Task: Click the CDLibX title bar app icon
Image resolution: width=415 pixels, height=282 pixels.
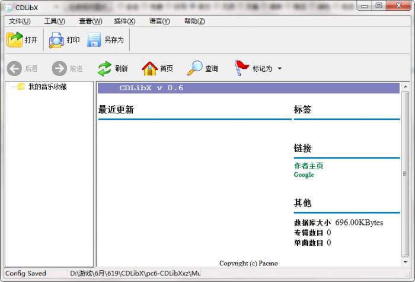Action: tap(9, 8)
